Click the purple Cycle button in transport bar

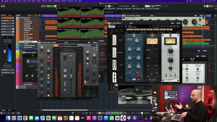click(108, 113)
